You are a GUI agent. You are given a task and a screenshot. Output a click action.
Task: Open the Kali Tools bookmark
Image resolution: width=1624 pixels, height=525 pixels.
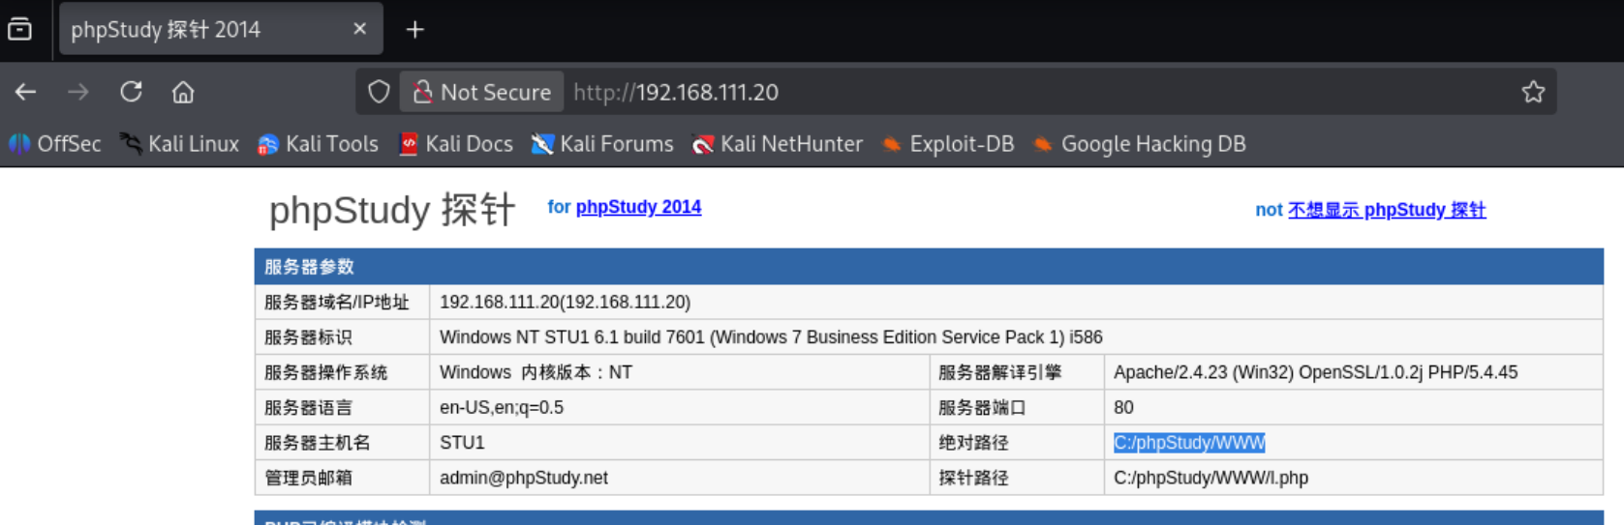coord(318,144)
